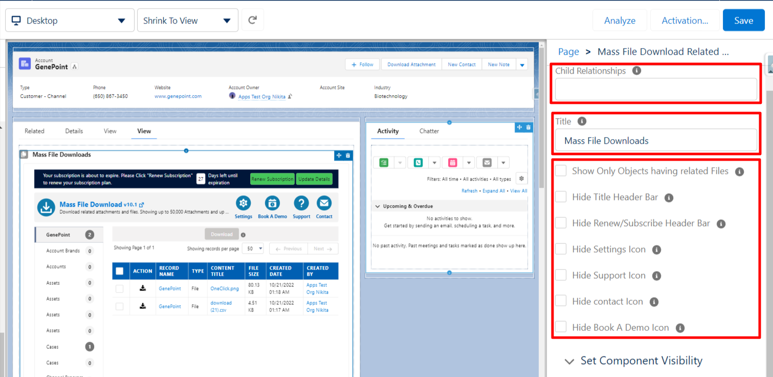Click the Title input field
773x377 pixels.
click(656, 141)
